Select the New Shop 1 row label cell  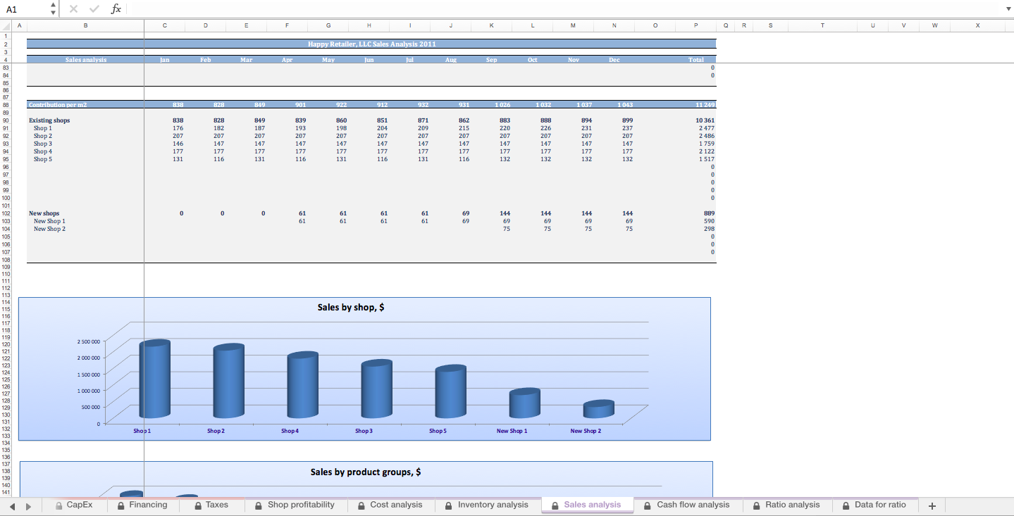[x=86, y=221]
